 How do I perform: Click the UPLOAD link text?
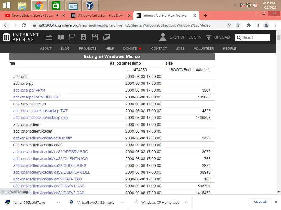(x=222, y=37)
